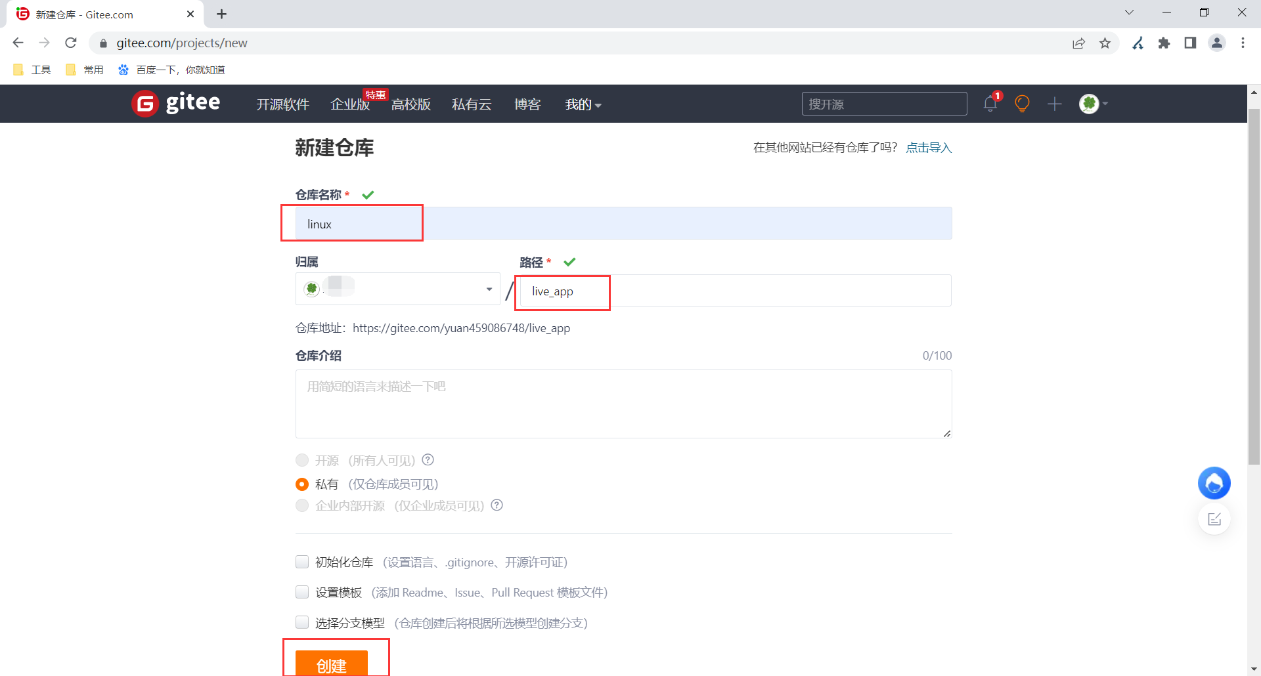Click the scrollbar down arrow
1261x676 pixels.
click(1254, 669)
